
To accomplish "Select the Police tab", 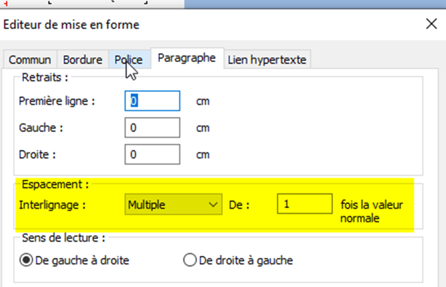I will (129, 60).
